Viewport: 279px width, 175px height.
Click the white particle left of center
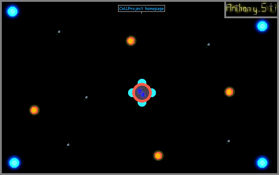coord(86,98)
